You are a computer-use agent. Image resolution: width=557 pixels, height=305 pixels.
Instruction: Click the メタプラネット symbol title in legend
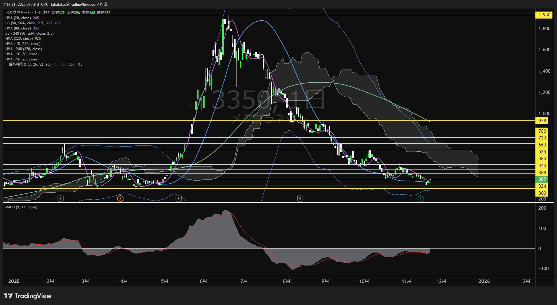(18, 13)
